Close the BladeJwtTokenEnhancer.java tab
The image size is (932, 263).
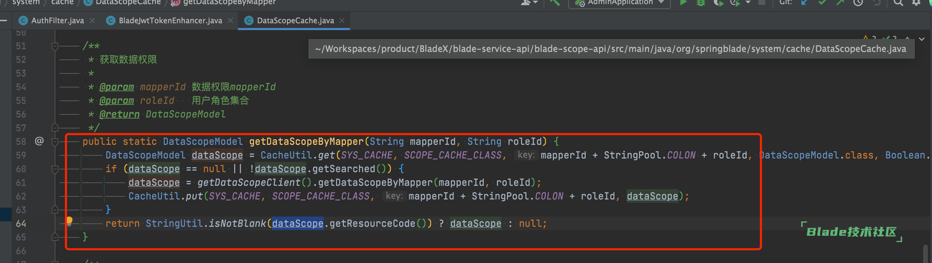(x=230, y=20)
